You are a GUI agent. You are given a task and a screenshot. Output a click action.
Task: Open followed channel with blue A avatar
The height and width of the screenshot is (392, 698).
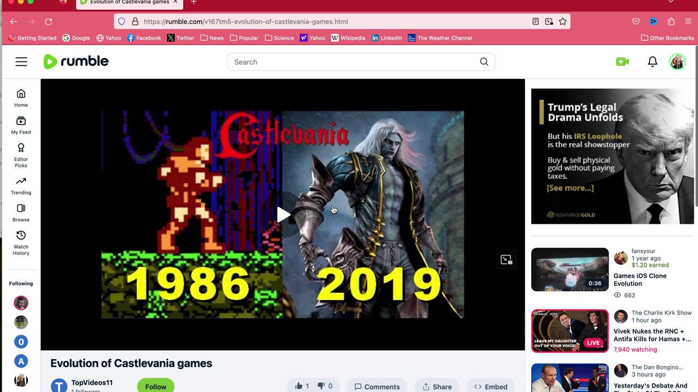[x=21, y=362]
